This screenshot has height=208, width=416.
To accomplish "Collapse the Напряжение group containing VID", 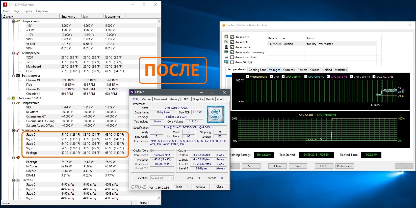I will tap(13, 103).
